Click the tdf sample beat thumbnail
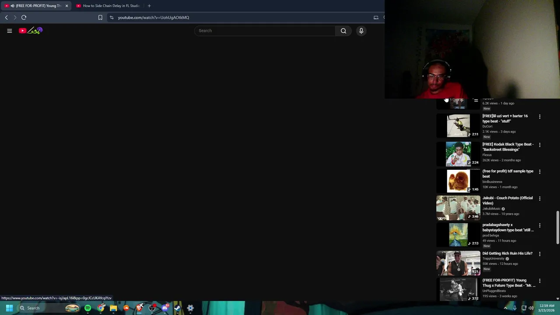The image size is (560, 315). coord(458,181)
